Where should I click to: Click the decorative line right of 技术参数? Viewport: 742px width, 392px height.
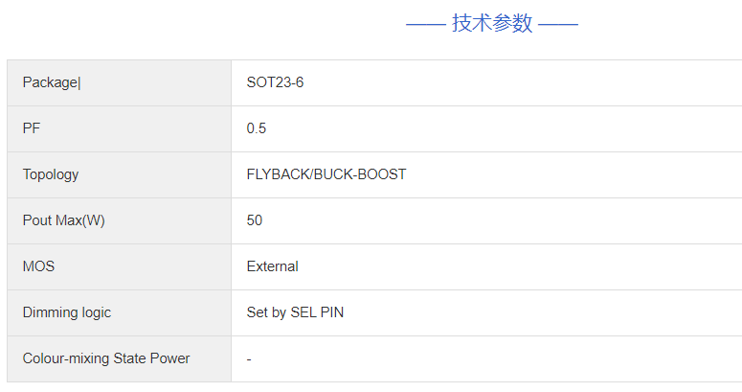coord(558,25)
